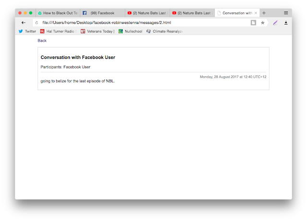This screenshot has width=307, height=221.
Task: Click message timestamp Monday, 28 August 2017
Action: click(233, 77)
